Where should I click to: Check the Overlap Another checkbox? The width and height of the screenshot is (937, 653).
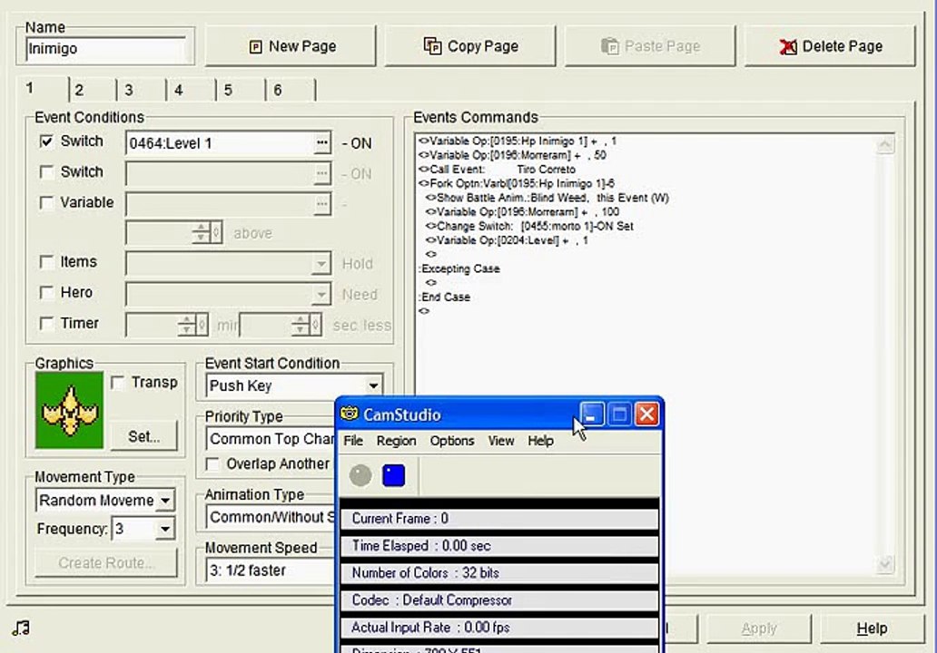(212, 463)
